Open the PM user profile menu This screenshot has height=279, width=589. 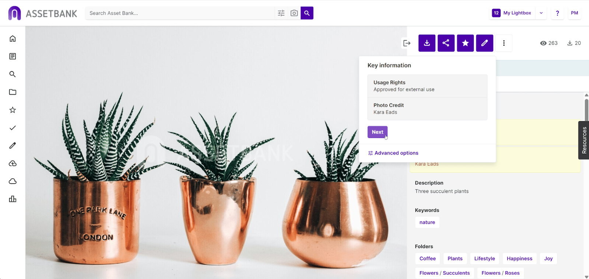[574, 13]
